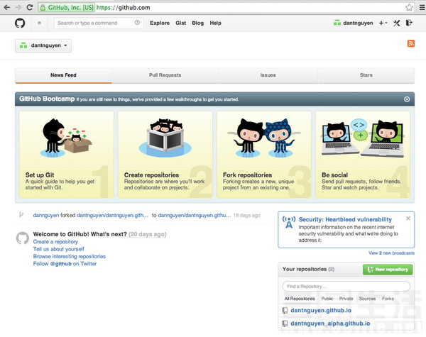Focus the Search or type a command box
Screen dimensions: 426x337
pos(99,23)
